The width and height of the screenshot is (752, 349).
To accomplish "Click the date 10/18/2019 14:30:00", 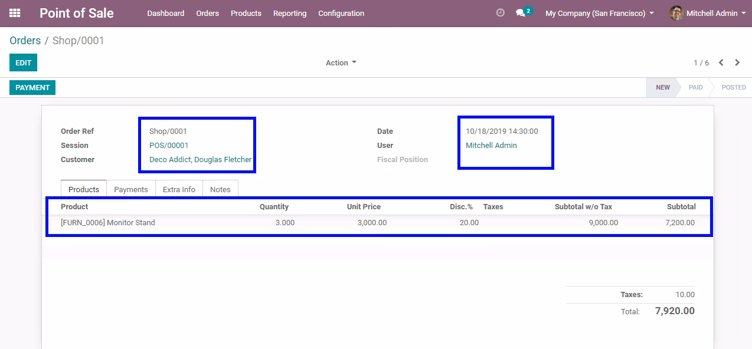I will [x=502, y=131].
